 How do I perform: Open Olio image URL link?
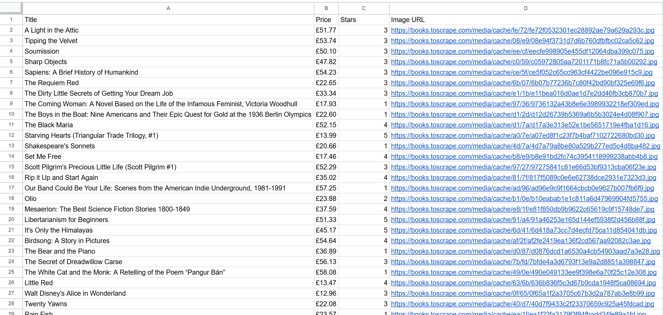tap(524, 199)
